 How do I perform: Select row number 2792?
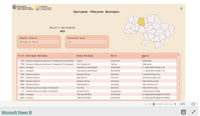22,74
